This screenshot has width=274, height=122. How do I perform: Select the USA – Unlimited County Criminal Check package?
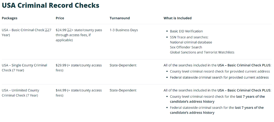21,93
